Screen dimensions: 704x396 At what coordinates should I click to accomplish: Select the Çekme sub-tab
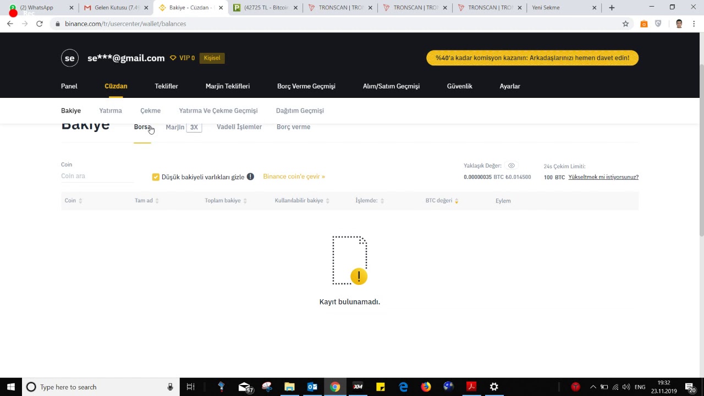[150, 111]
